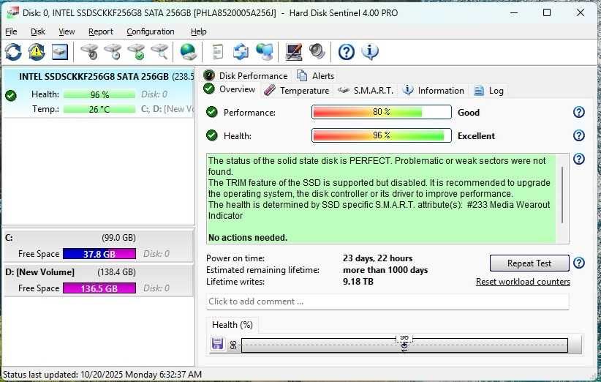Viewport: 601px width, 382px height.
Task: Click the 96 % health bar in disk list
Action: pos(99,94)
